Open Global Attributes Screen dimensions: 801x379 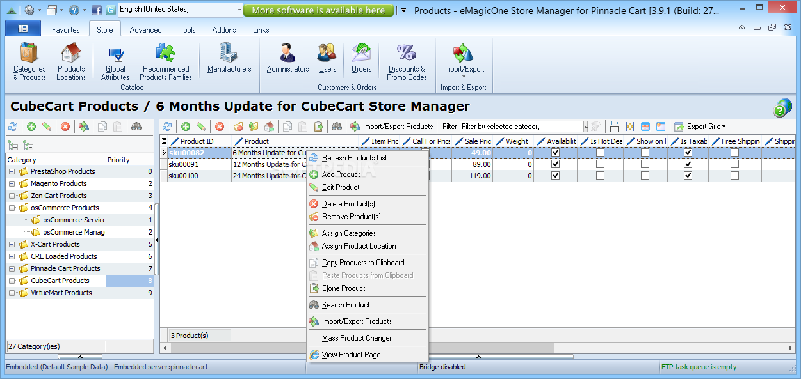coord(115,62)
